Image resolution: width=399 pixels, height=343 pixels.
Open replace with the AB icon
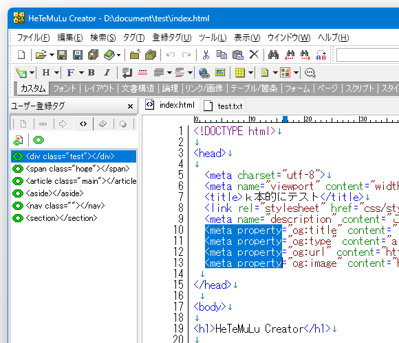pos(321,55)
